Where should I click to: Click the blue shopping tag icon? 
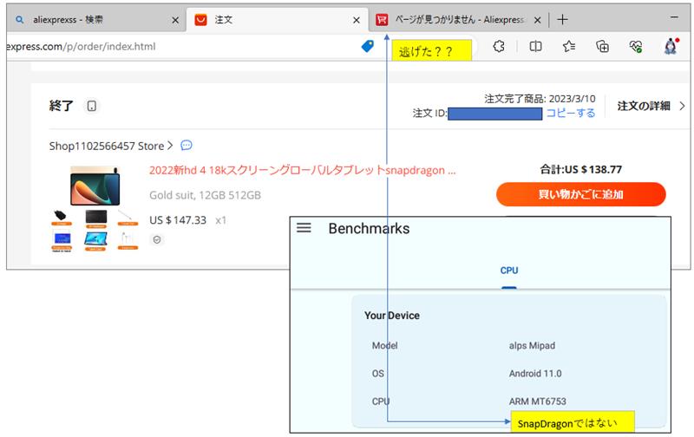point(367,46)
